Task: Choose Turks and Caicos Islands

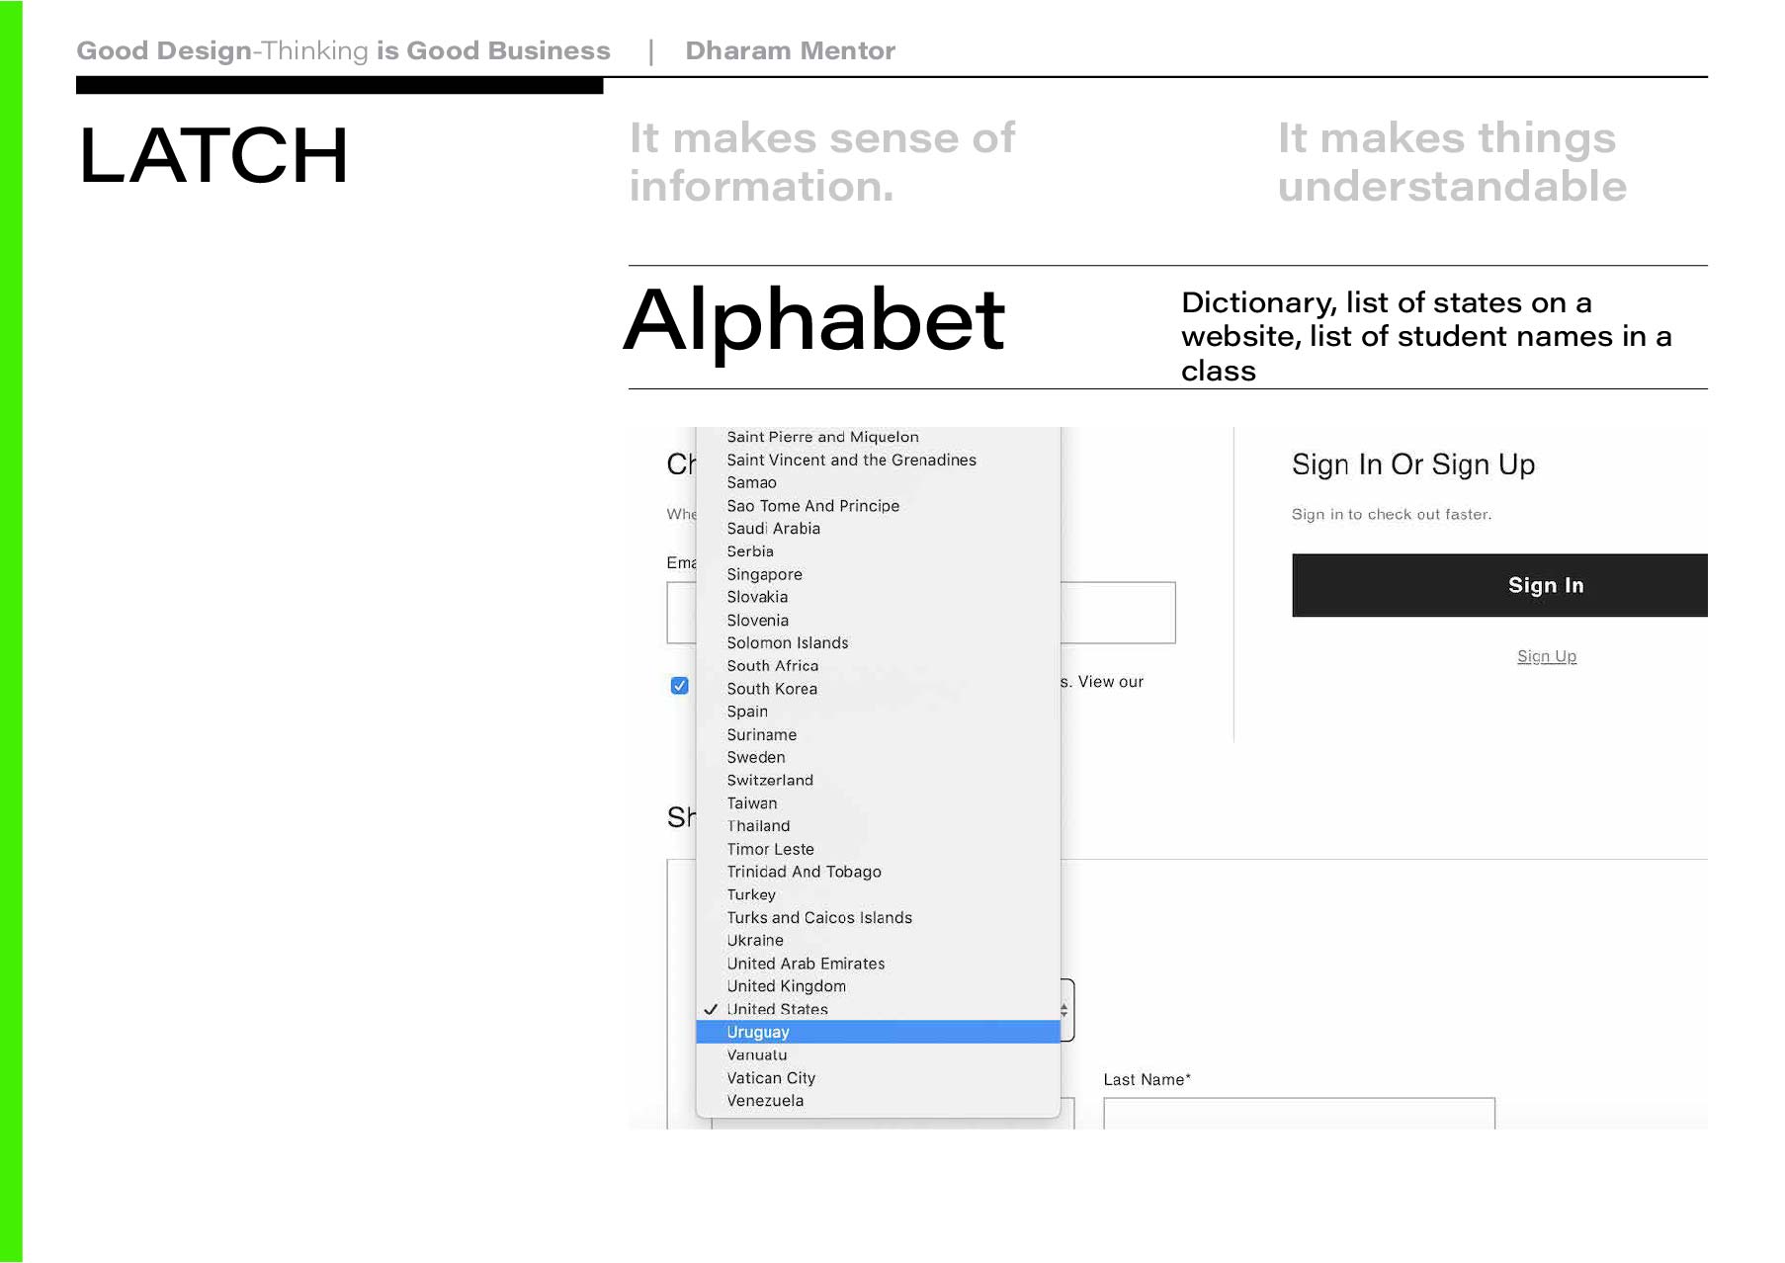Action: [819, 918]
